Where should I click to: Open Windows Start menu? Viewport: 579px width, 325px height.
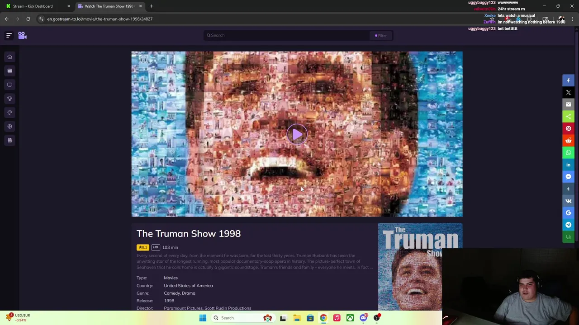(x=203, y=318)
